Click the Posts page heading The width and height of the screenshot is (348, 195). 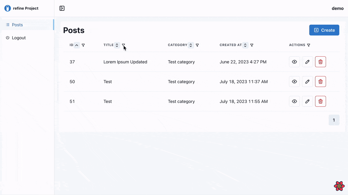74,30
